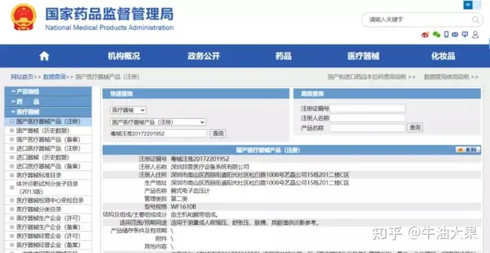Viewport: 490px width, 253px height.
Task: Click the 数据查询 breadcrumb link
Action: pyautogui.click(x=54, y=77)
